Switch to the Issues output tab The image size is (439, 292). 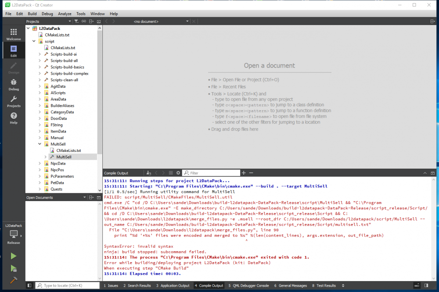pyautogui.click(x=111, y=285)
